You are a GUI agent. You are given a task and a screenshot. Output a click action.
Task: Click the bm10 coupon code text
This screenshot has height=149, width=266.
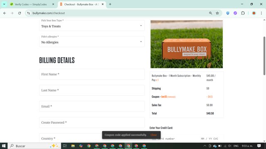(x=164, y=96)
